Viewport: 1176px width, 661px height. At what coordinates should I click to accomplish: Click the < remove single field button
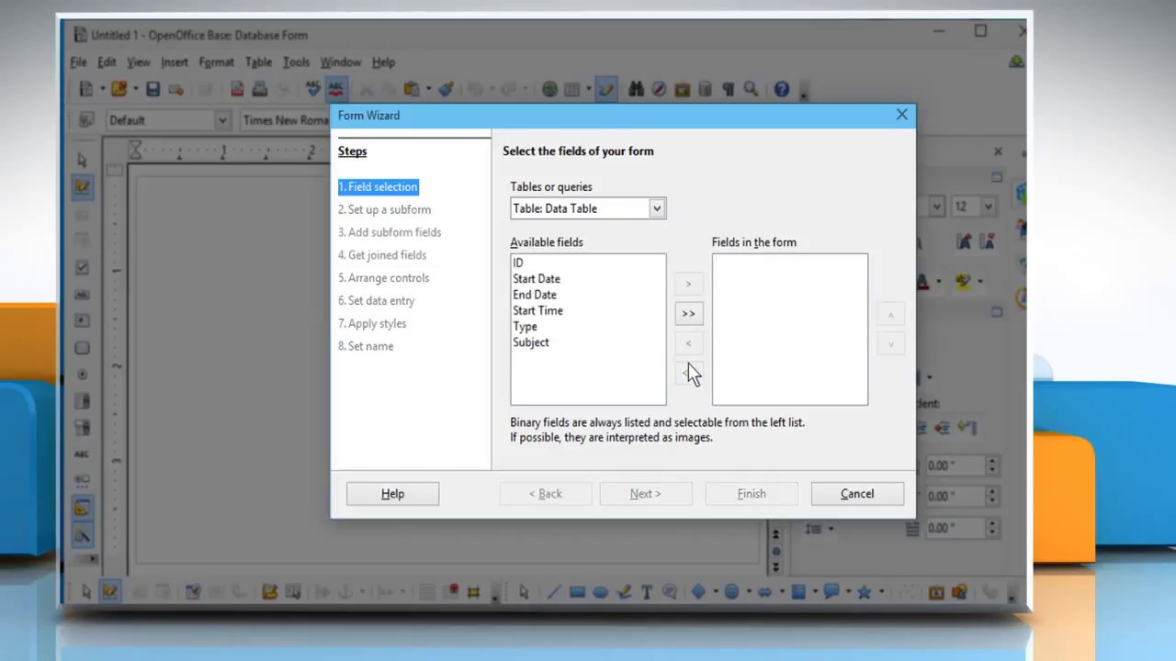(688, 343)
